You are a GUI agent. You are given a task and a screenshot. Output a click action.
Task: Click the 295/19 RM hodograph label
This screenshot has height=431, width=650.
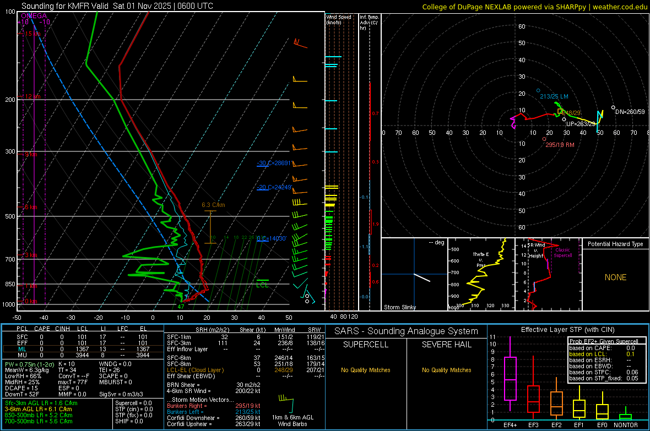(x=560, y=145)
